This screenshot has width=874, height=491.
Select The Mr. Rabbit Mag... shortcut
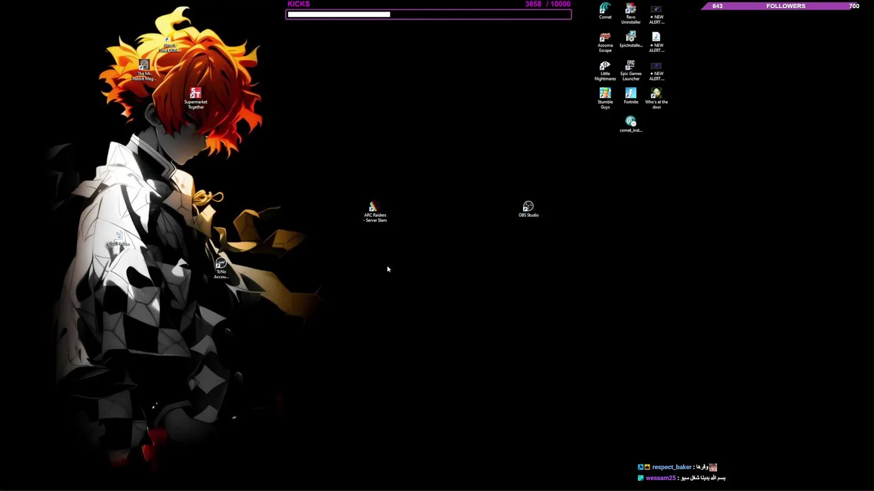click(143, 70)
